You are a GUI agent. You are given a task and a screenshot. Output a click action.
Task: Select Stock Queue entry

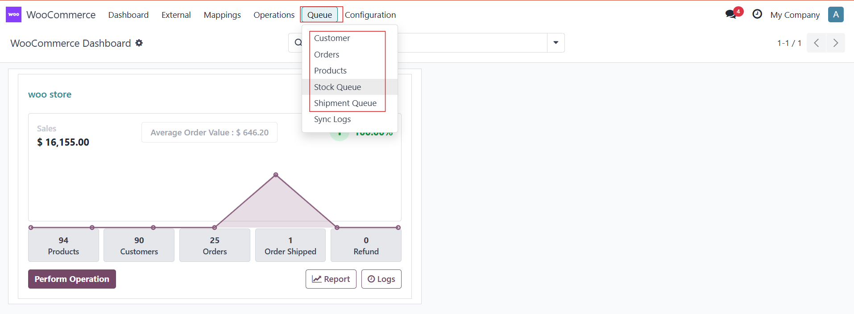click(x=350, y=87)
